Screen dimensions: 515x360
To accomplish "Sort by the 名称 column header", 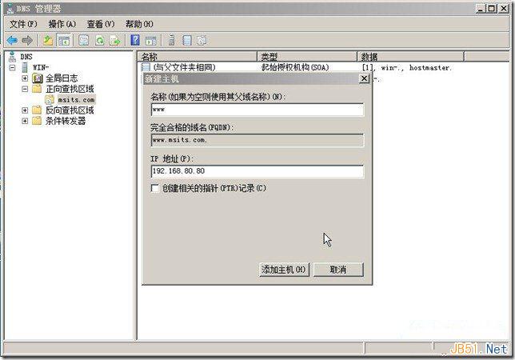I will 197,57.
